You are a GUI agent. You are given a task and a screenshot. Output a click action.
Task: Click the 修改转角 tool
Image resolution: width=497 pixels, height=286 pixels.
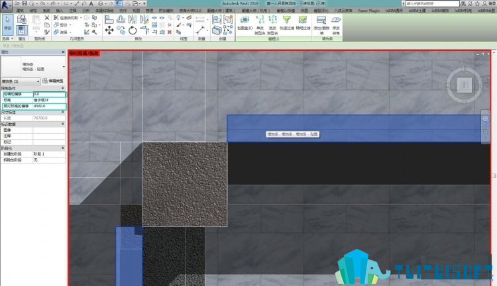pyautogui.click(x=336, y=25)
